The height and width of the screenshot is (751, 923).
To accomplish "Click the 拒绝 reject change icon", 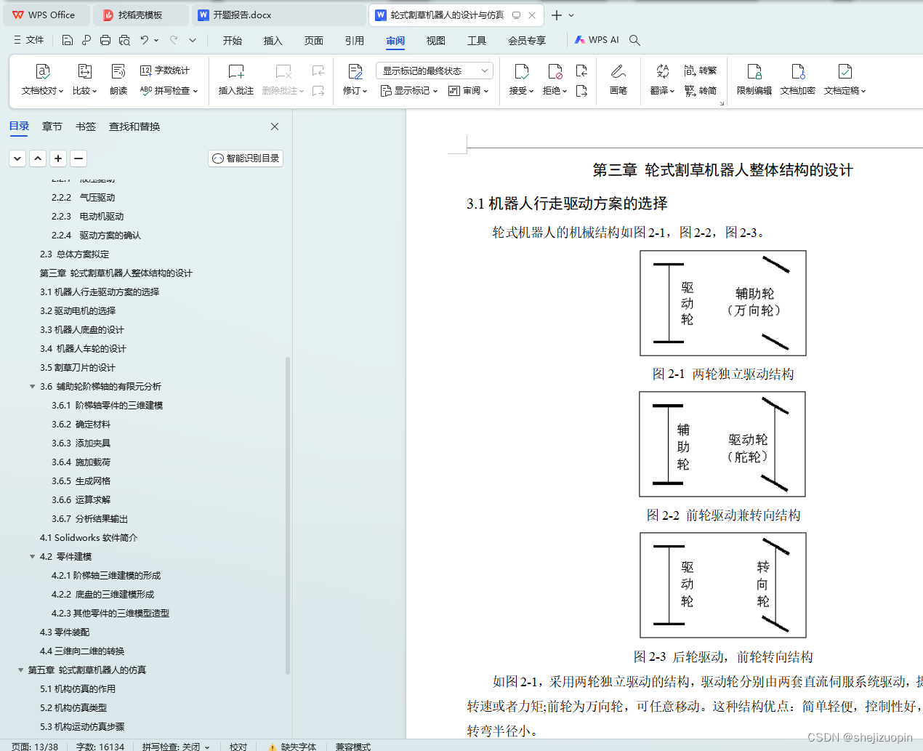I will coord(555,71).
